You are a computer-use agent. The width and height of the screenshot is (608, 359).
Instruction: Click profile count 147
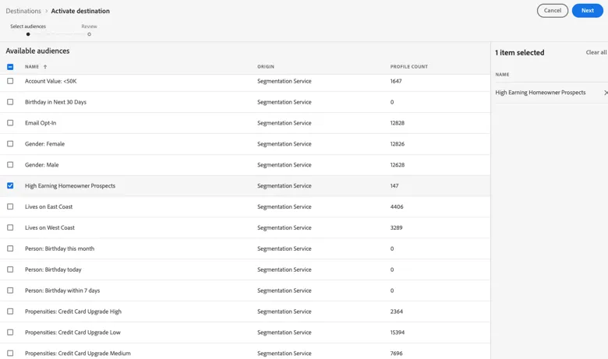pos(394,185)
